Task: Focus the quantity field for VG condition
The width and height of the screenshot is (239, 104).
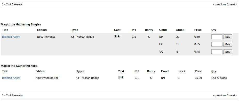Action: [x=217, y=52]
